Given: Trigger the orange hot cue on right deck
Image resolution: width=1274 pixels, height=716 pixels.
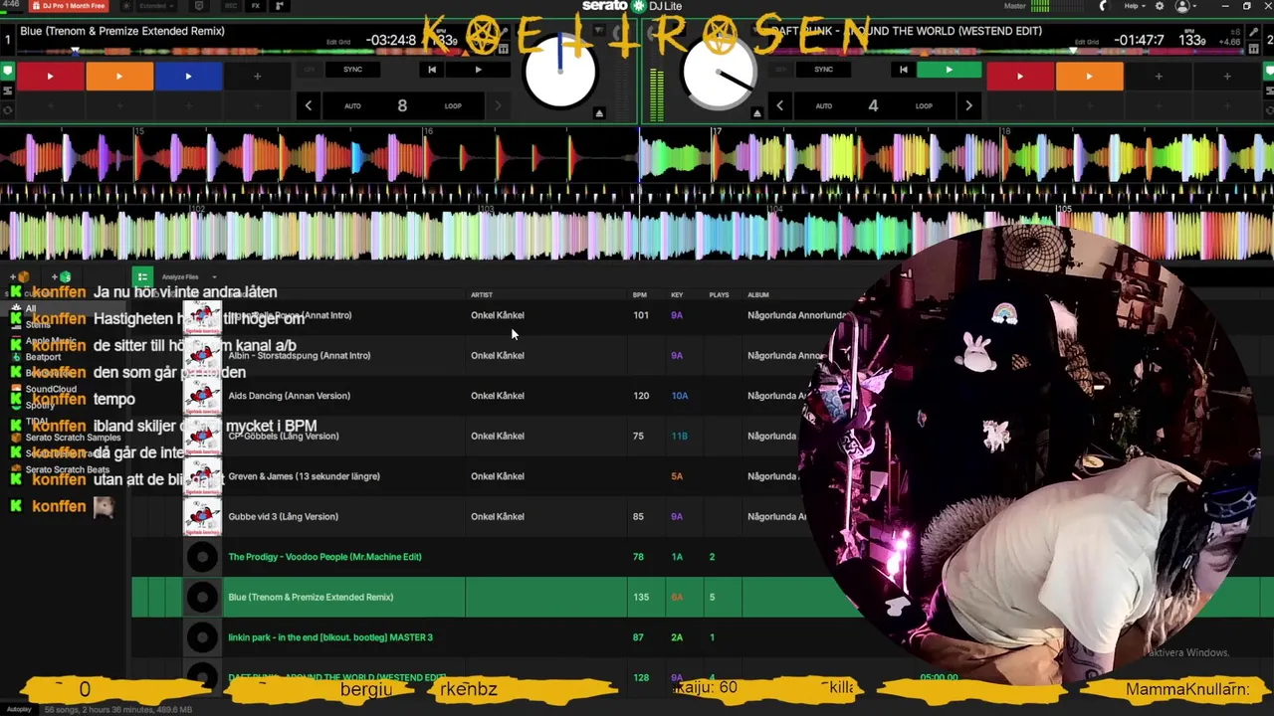Looking at the screenshot, I should pyautogui.click(x=1089, y=76).
